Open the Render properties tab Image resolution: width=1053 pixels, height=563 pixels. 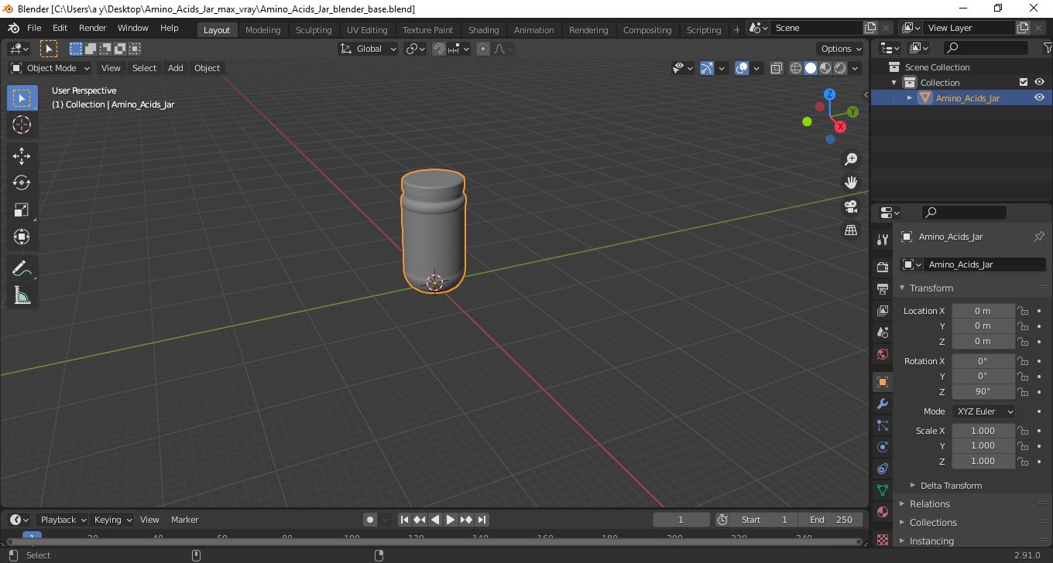(883, 267)
